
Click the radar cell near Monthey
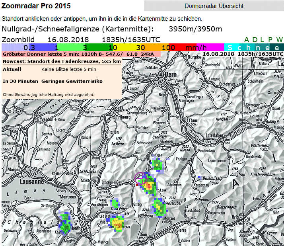coord(65,225)
